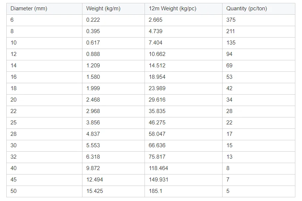The width and height of the screenshot is (302, 201).
Task: Click the Quantity (pc/ton) column header
Action: click(247, 8)
